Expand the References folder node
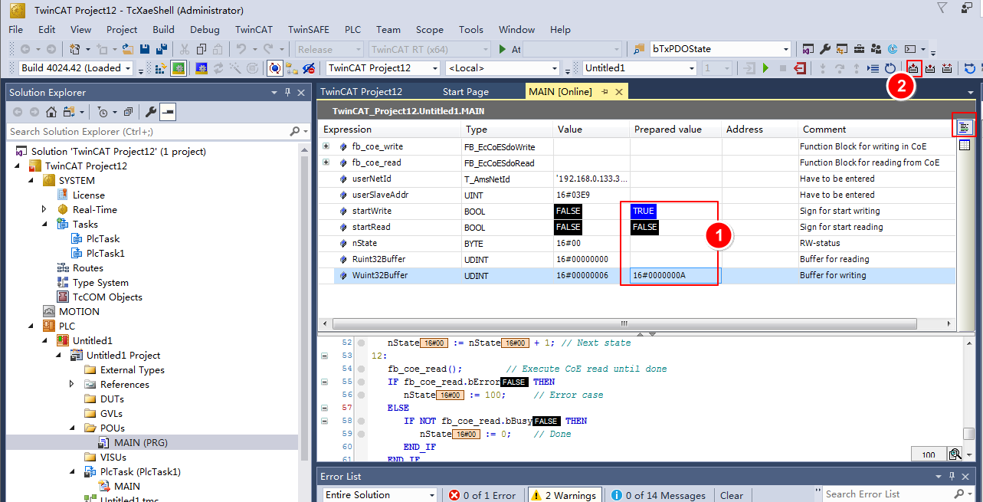This screenshot has width=983, height=502. pos(72,384)
